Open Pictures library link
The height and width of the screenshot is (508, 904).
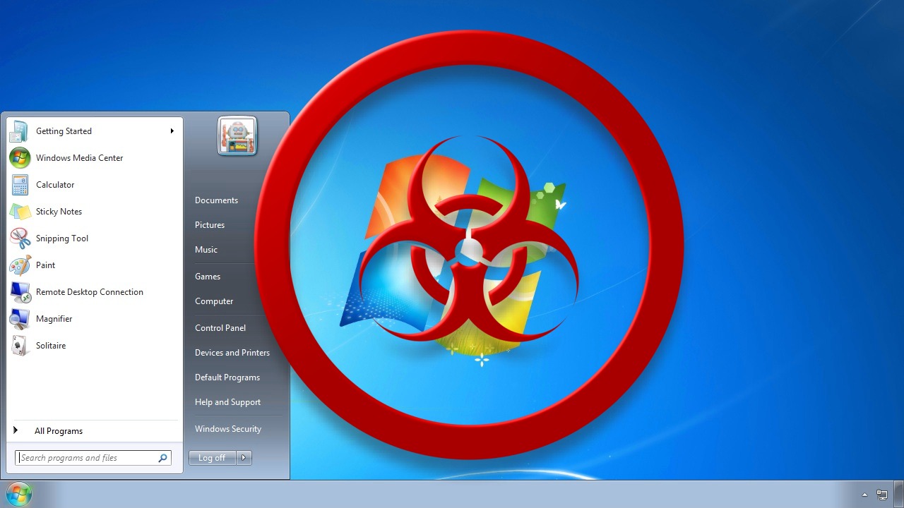point(210,225)
